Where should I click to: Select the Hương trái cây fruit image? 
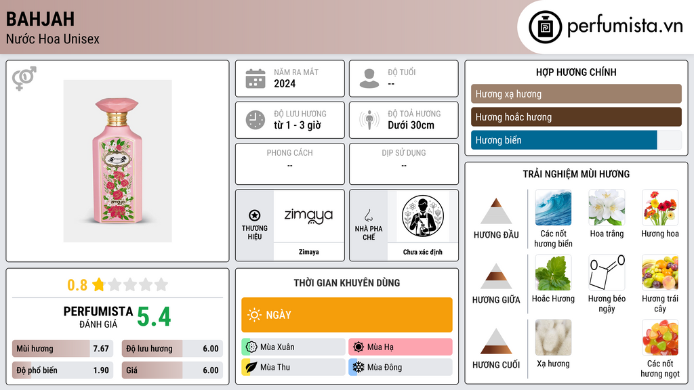click(660, 273)
